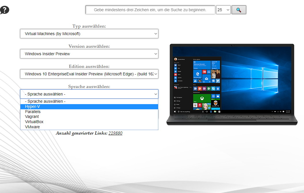Open the results count dropdown showing 25
Image resolution: width=304 pixels, height=193 pixels.
(x=223, y=10)
